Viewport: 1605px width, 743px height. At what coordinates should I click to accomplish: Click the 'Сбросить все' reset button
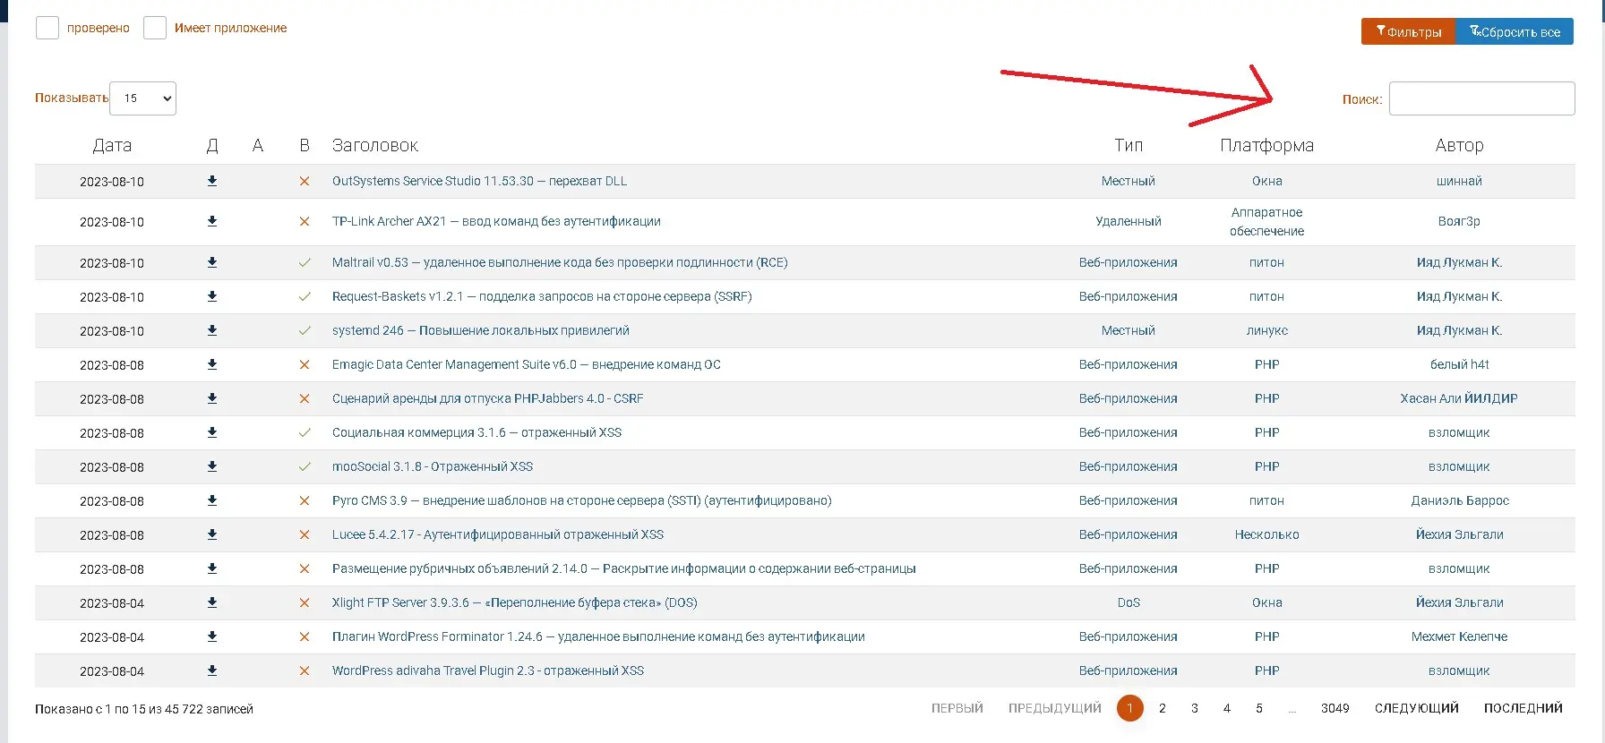tap(1515, 31)
